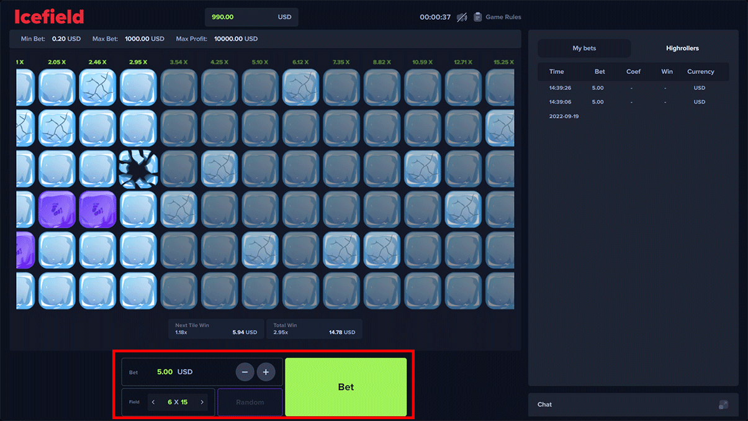The width and height of the screenshot is (748, 421).
Task: Open the Game Rules icon
Action: [x=478, y=17]
